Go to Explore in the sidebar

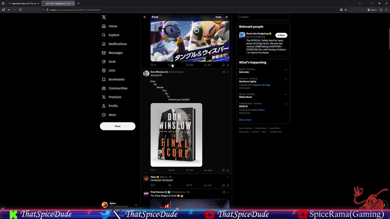point(111,35)
